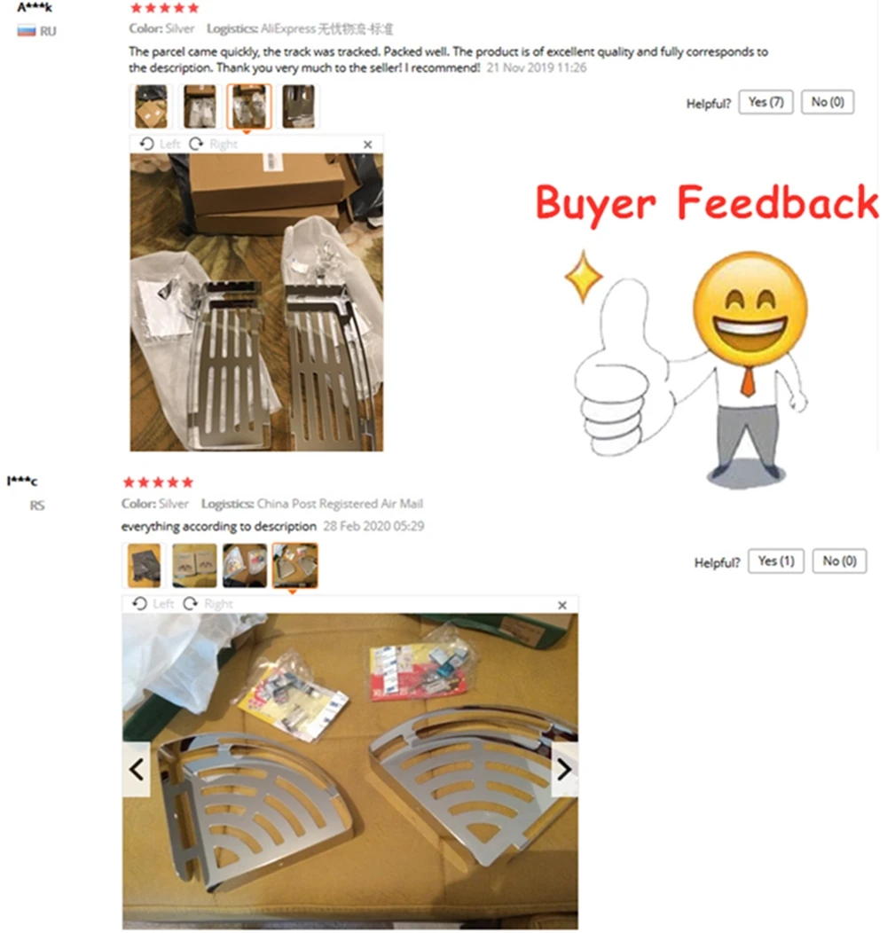The width and height of the screenshot is (887, 933).
Task: Vote Yes (1) on the second review
Action: 776,561
